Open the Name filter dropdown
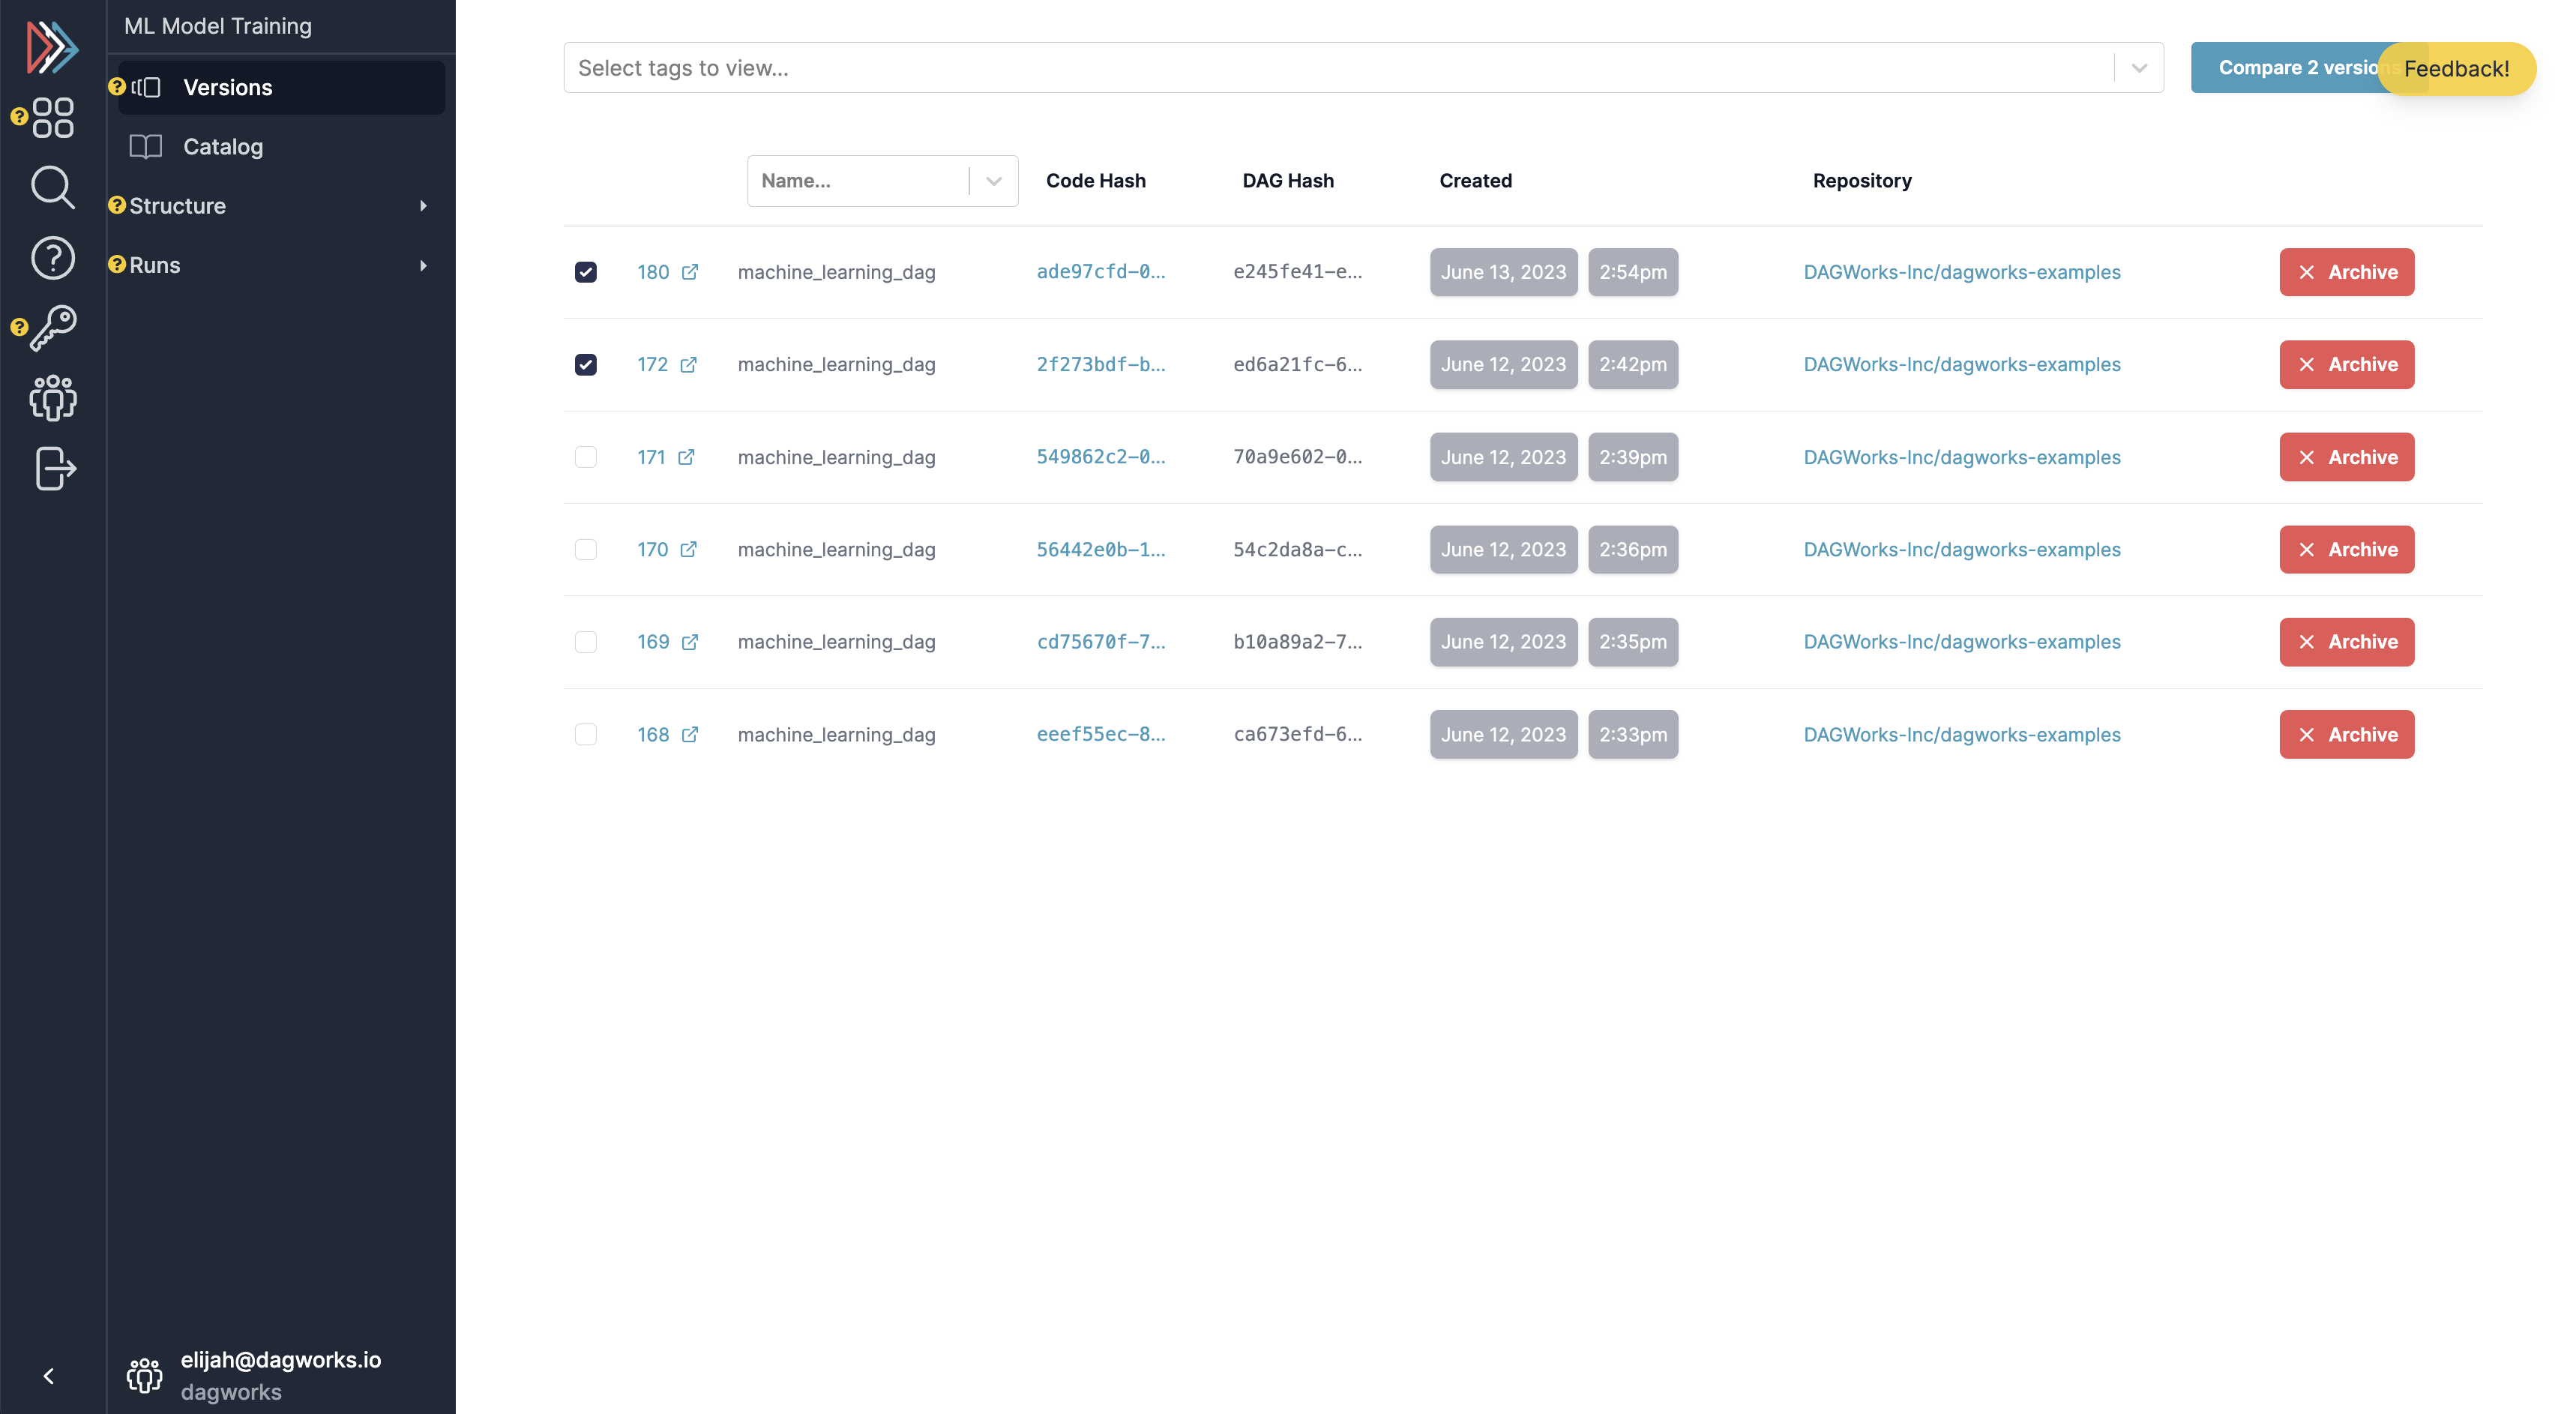This screenshot has width=2576, height=1414. point(993,181)
